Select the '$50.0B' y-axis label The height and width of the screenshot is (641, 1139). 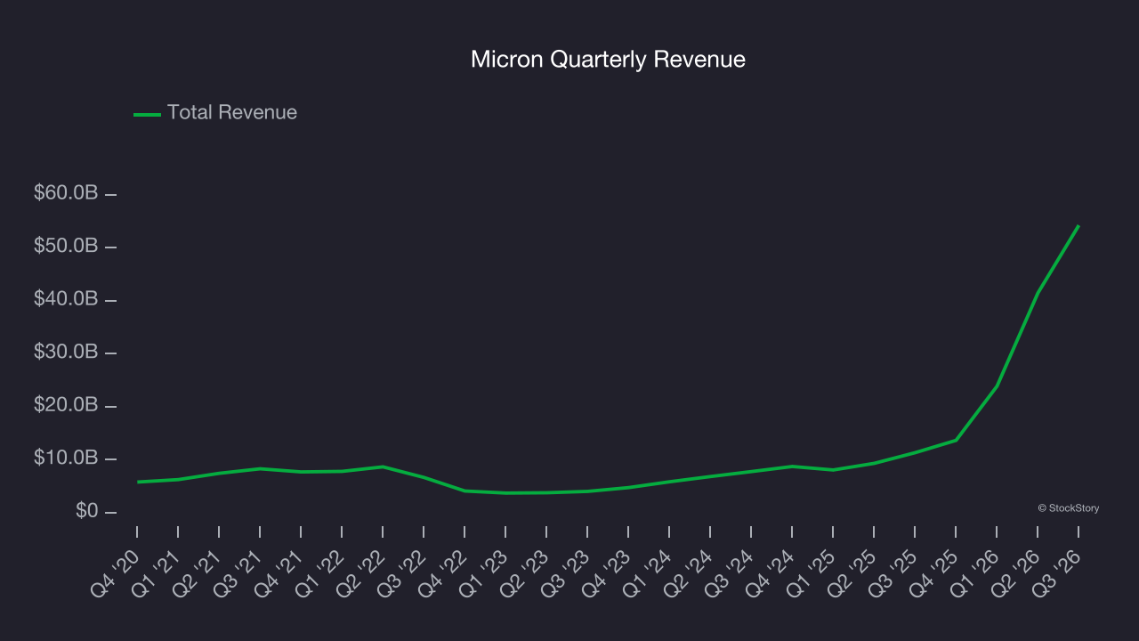(x=66, y=246)
